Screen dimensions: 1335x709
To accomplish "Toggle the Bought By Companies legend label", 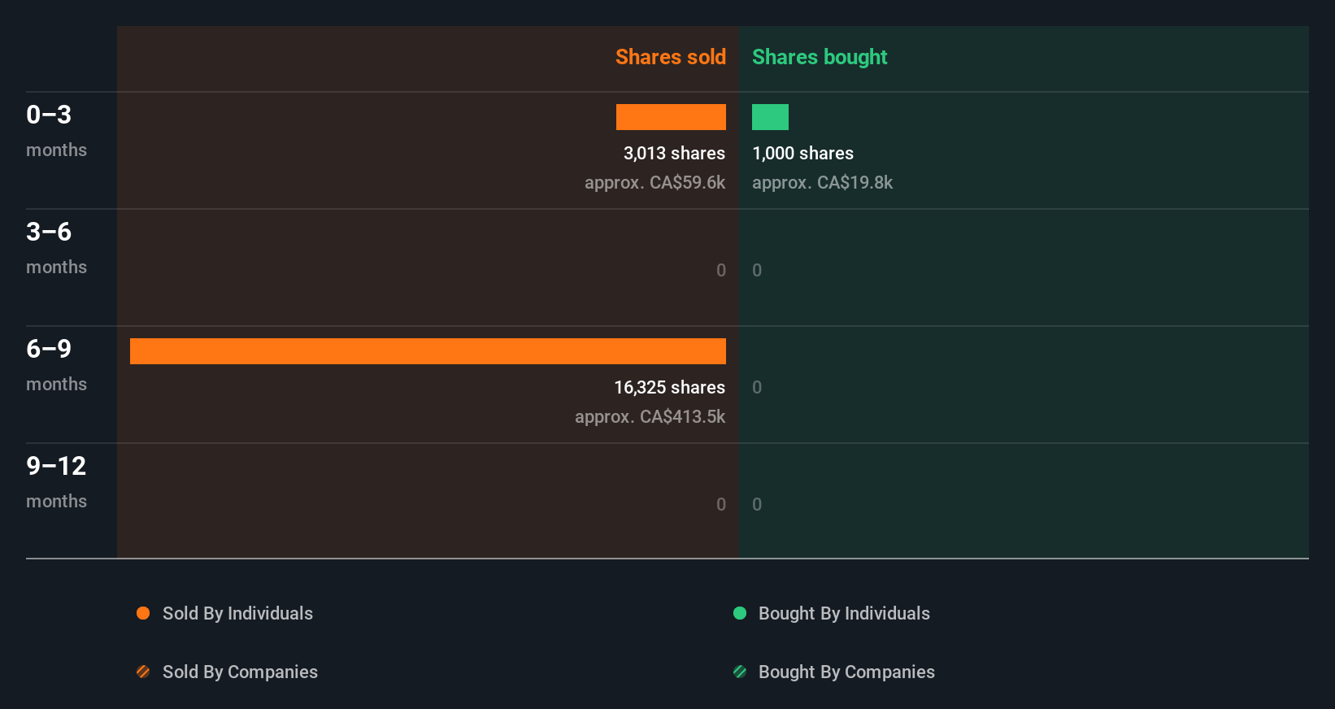I will [846, 672].
